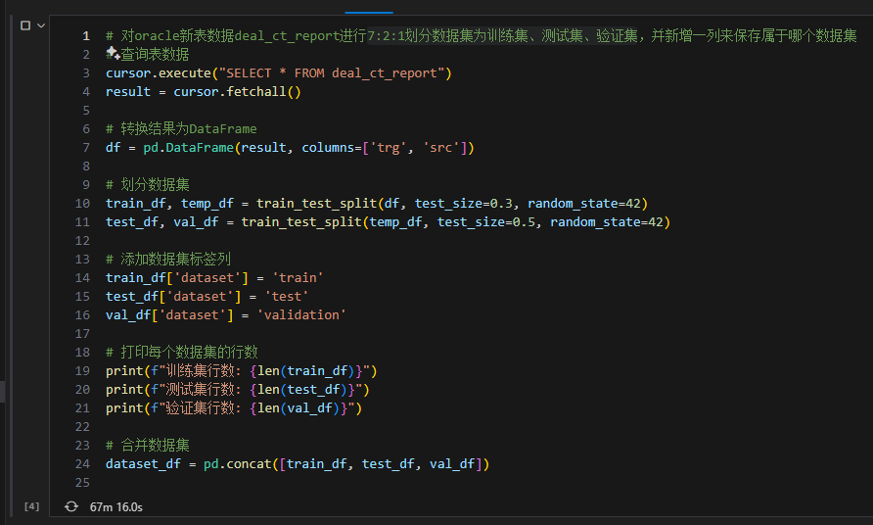
Task: Click 'test_size=0.3' in line 10
Action: point(464,204)
